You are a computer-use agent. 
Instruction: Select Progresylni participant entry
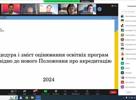click(x=128, y=49)
